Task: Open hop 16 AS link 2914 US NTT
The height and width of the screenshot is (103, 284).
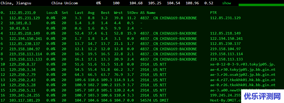Action: 153,95
